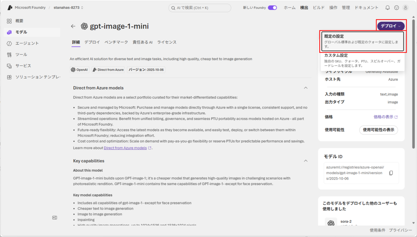Click the モデル sidebar cube icon

[x=9, y=32]
